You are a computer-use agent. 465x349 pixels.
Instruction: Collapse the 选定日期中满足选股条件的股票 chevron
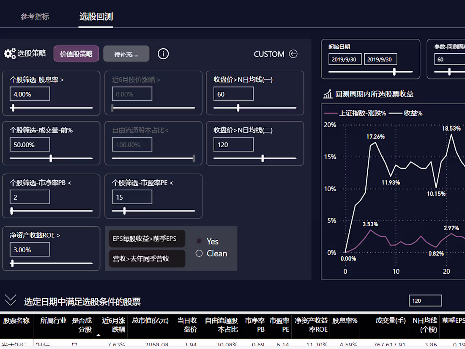pos(11,300)
